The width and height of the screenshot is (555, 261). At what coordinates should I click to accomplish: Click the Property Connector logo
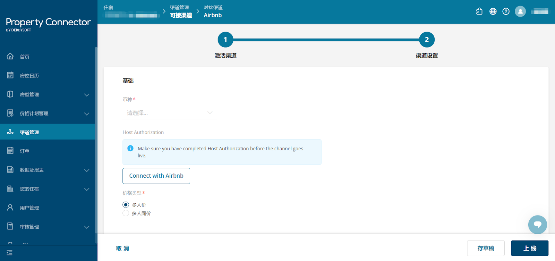(48, 24)
